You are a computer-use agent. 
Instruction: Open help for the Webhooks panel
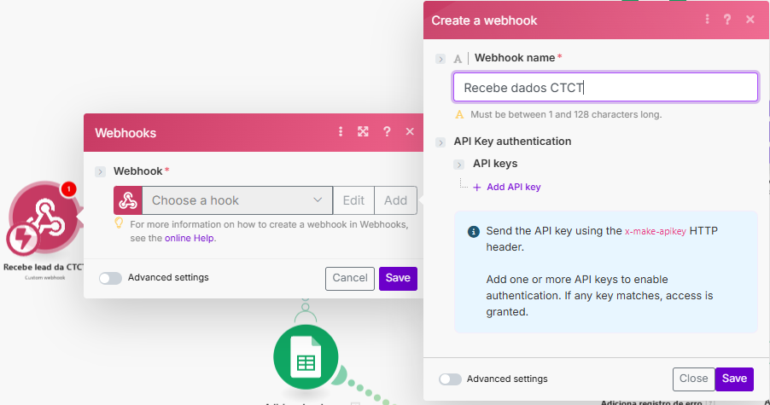[387, 132]
